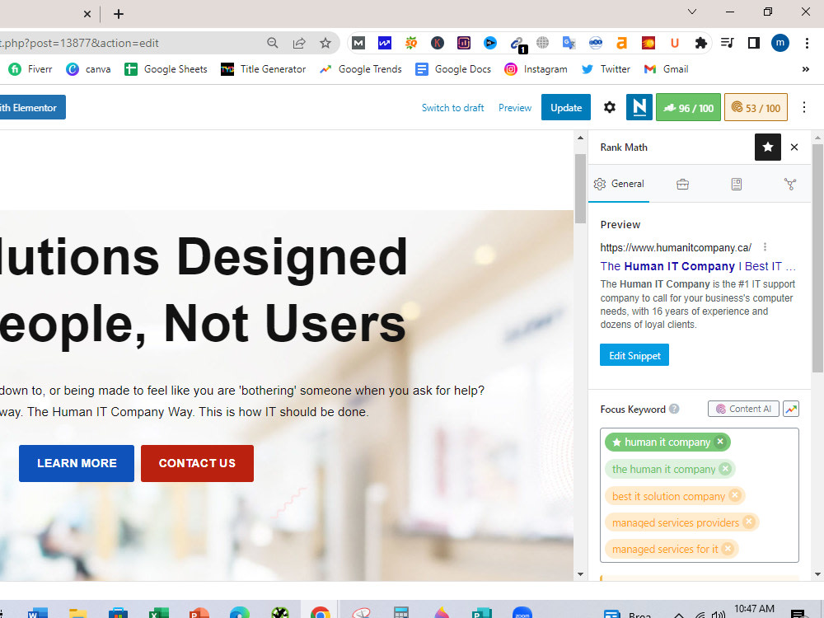Click the Content AI button
This screenshot has width=824, height=618.
click(743, 409)
